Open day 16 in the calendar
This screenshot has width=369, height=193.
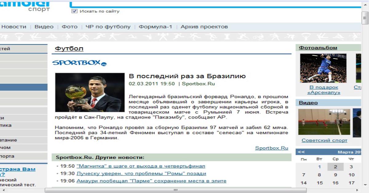click(x=336, y=183)
